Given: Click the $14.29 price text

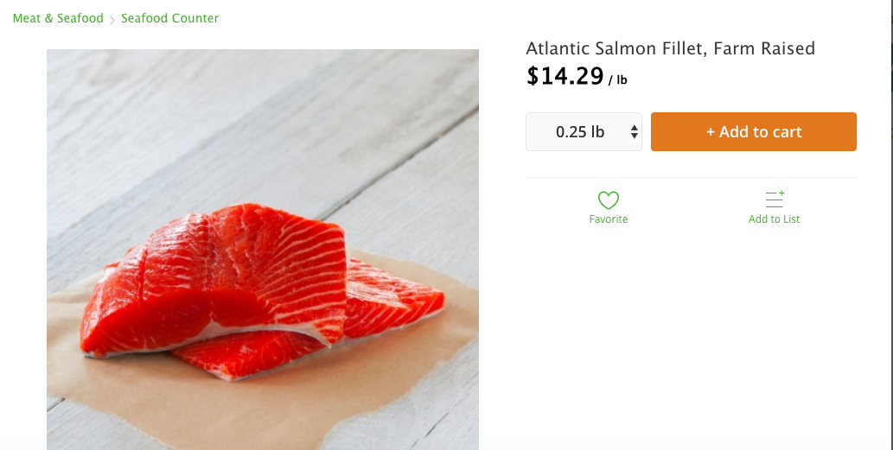Looking at the screenshot, I should [x=565, y=76].
